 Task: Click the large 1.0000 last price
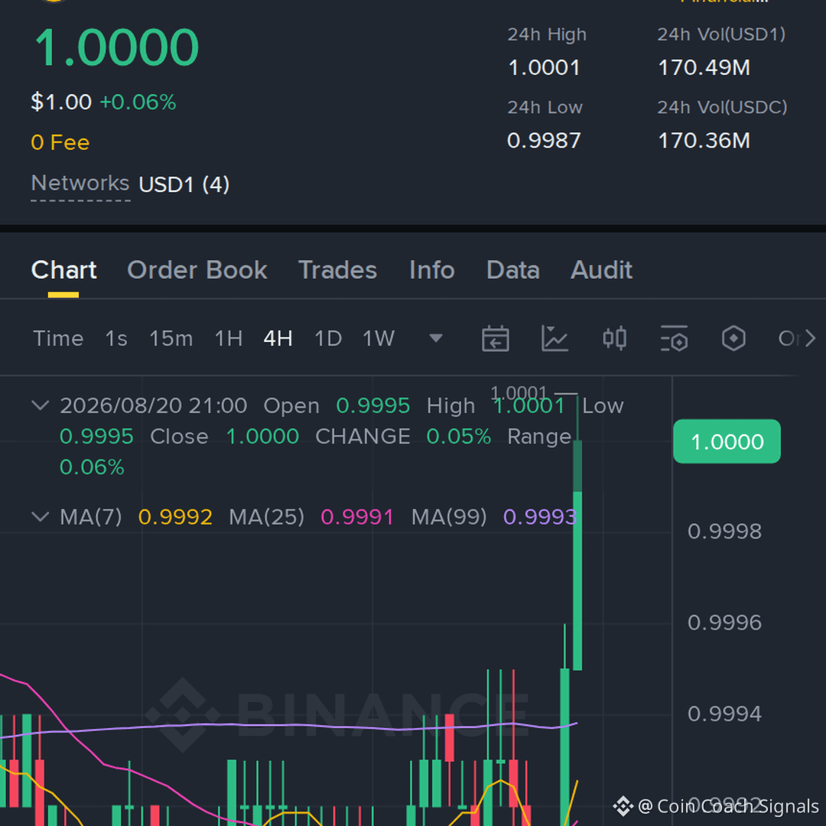pyautogui.click(x=116, y=47)
